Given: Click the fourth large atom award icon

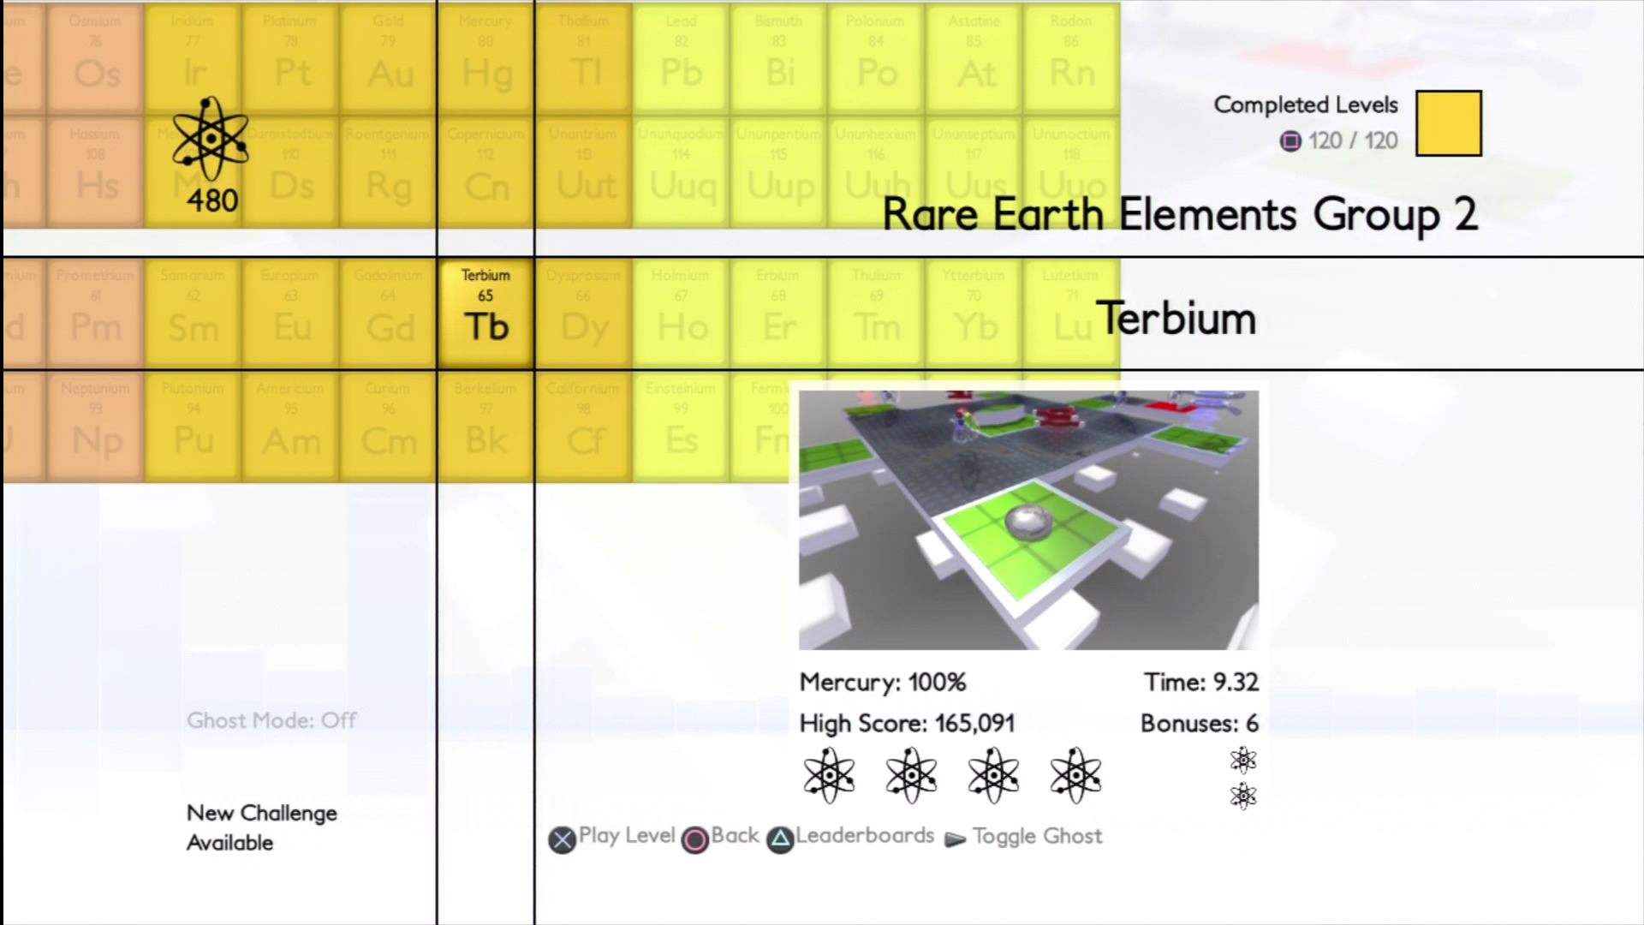Looking at the screenshot, I should (x=1075, y=775).
